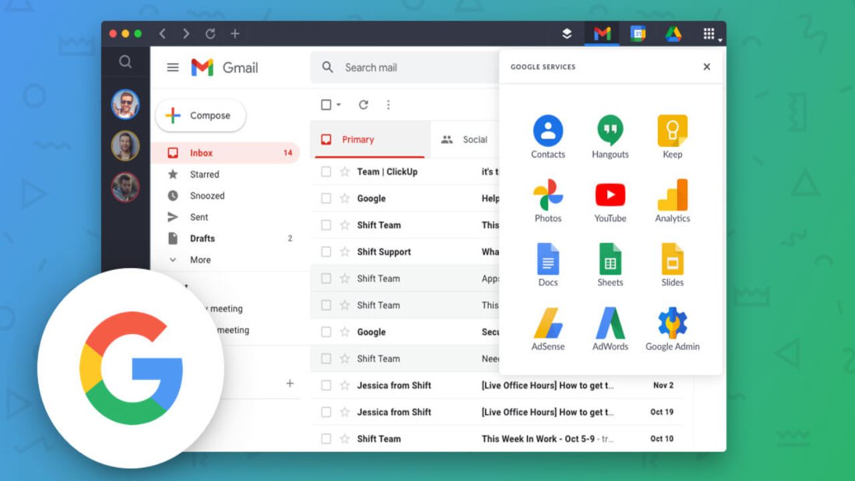Screen dimensions: 855x481
Task: Open the Drafts folder
Action: point(202,238)
